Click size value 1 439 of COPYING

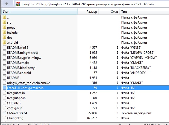93,103
